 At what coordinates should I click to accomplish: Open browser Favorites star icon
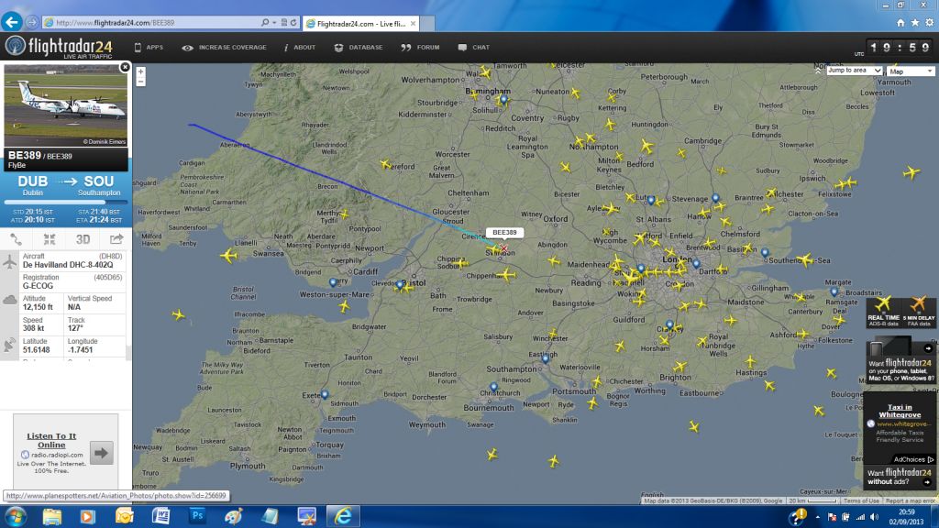pyautogui.click(x=915, y=23)
